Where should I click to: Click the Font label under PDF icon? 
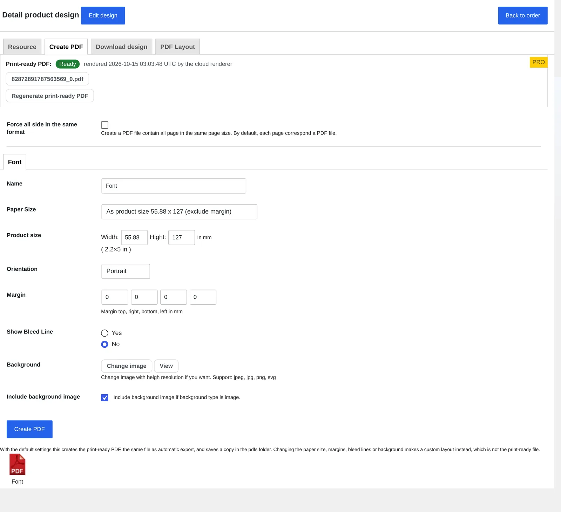(17, 482)
